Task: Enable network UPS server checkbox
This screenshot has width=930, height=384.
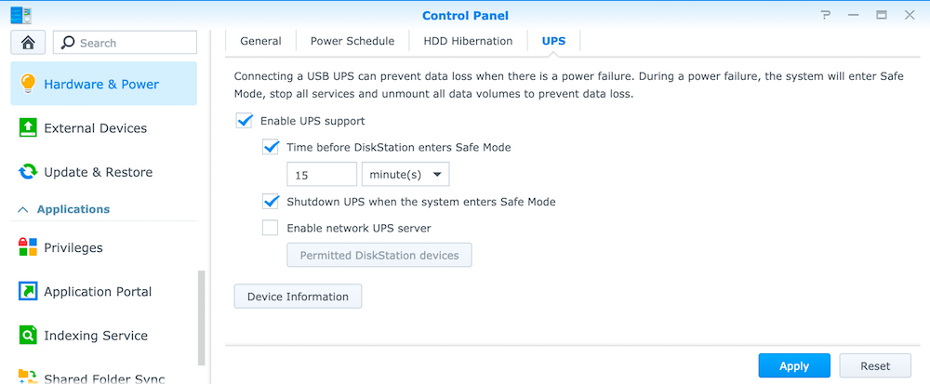Action: tap(271, 228)
